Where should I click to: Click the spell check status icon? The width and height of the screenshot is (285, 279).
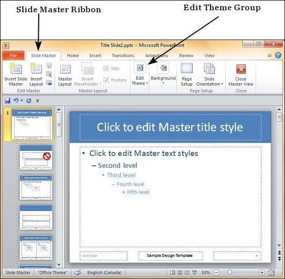point(77,272)
